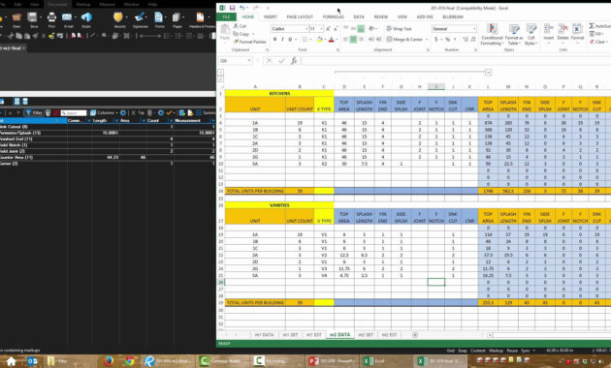Click Conditional Formatting in Styles group
The image size is (611, 368).
pos(492,35)
